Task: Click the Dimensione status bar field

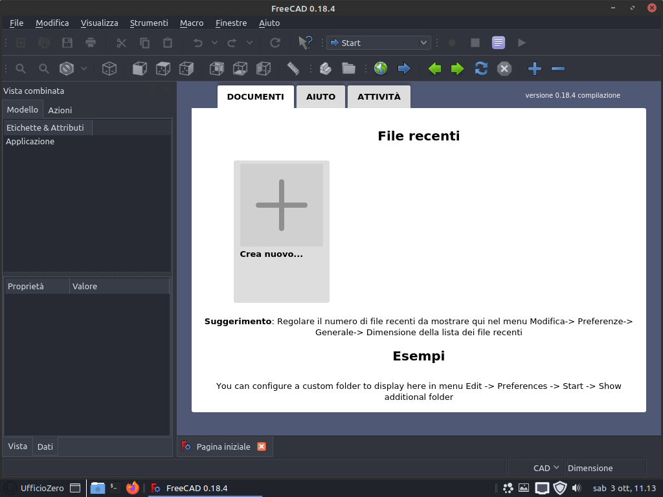Action: click(606, 468)
